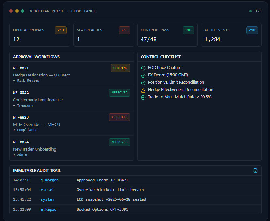Screen dimensions: 270x221
Task: Open the audit trail export document icon
Action: tap(255, 171)
